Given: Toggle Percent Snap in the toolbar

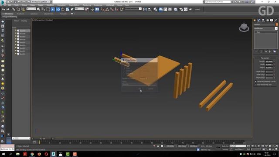Looking at the screenshot, I should coord(112,9).
